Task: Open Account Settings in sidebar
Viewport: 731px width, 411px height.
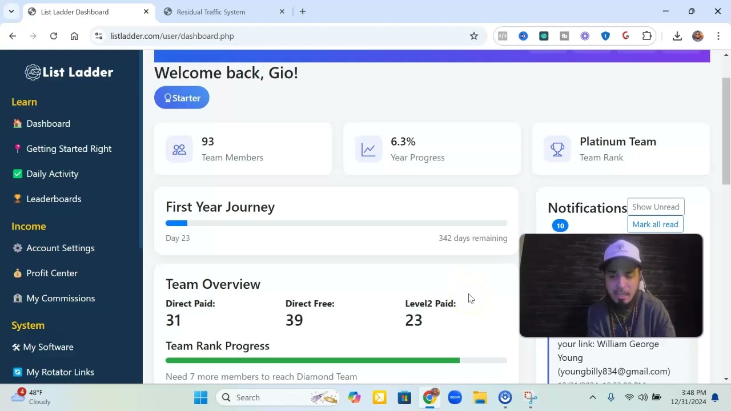Action: pyautogui.click(x=54, y=248)
